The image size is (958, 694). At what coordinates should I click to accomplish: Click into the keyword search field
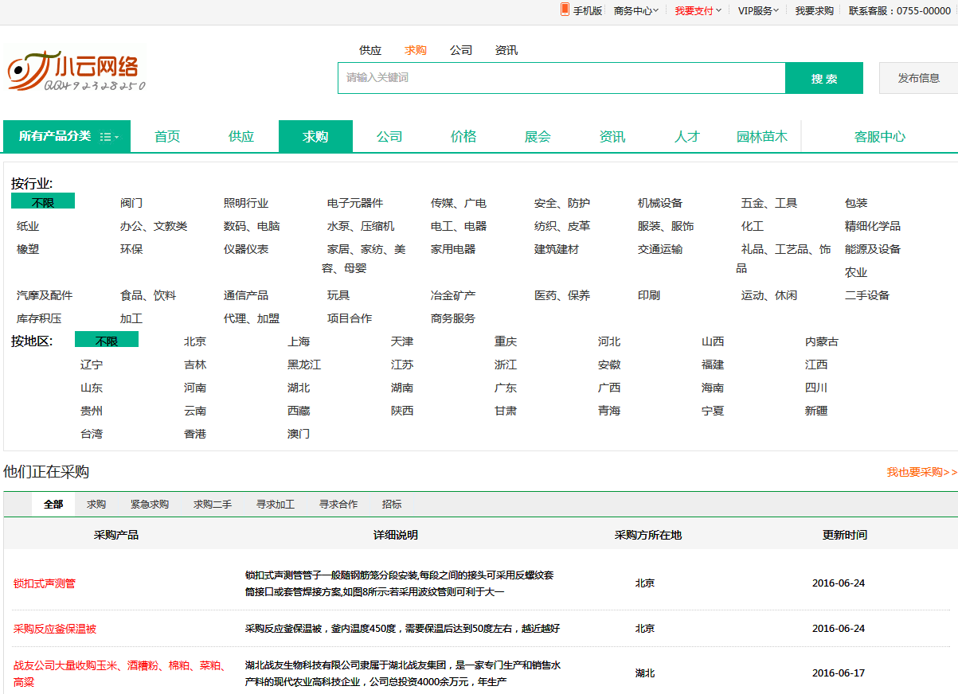(561, 78)
